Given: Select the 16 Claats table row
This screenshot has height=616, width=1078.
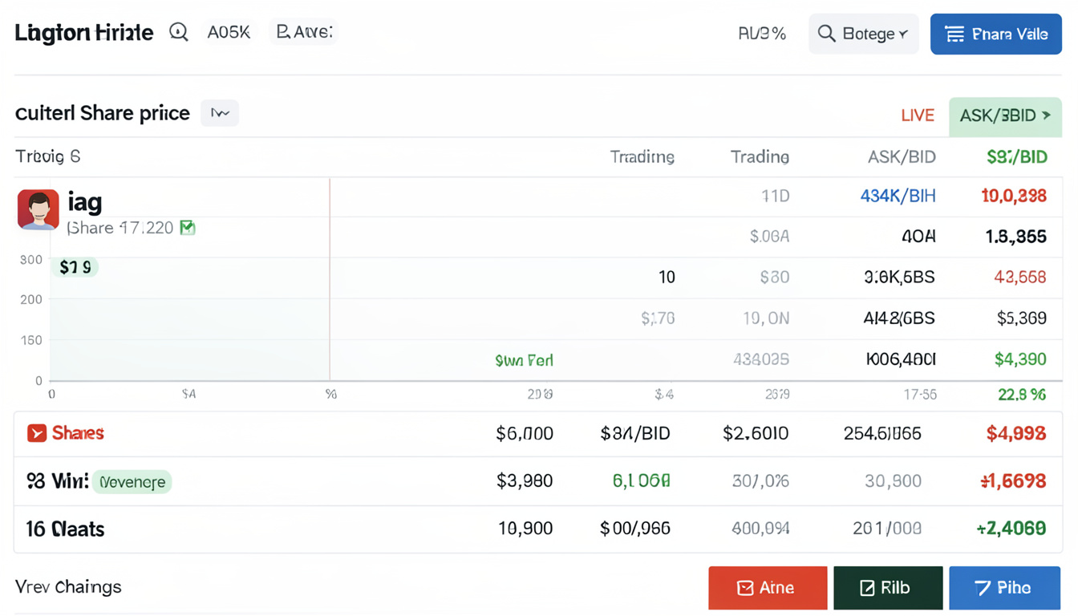Looking at the screenshot, I should click(537, 529).
